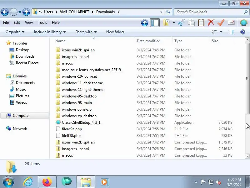The image size is (250, 188).
Task: Click the blue Help question icon
Action: coord(243,32)
